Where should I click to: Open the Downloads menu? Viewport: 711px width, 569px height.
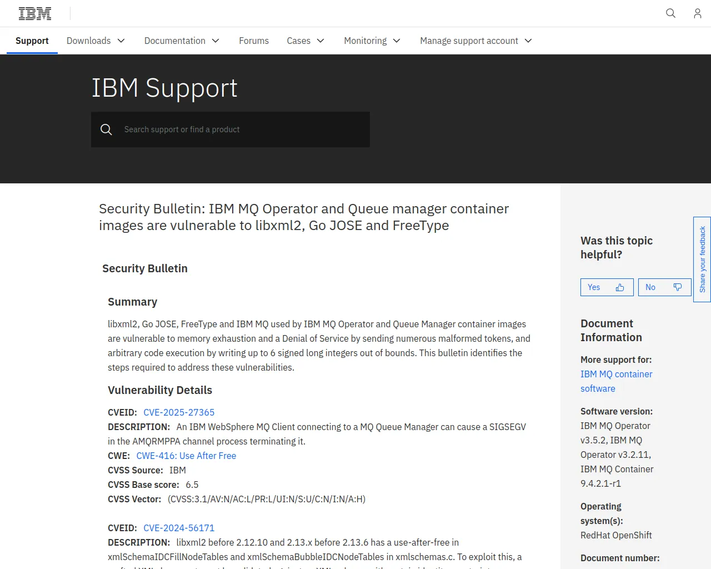(96, 41)
